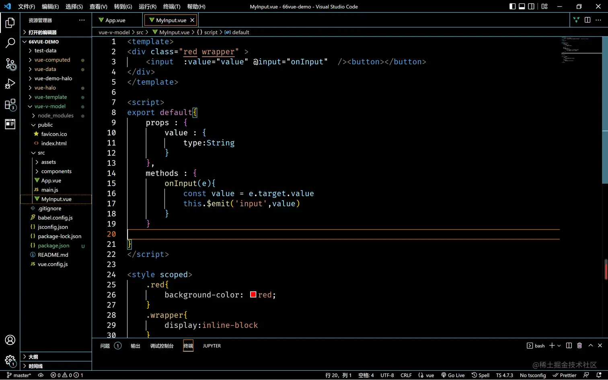
Task: Click the script breadcrumb item
Action: coord(207,32)
